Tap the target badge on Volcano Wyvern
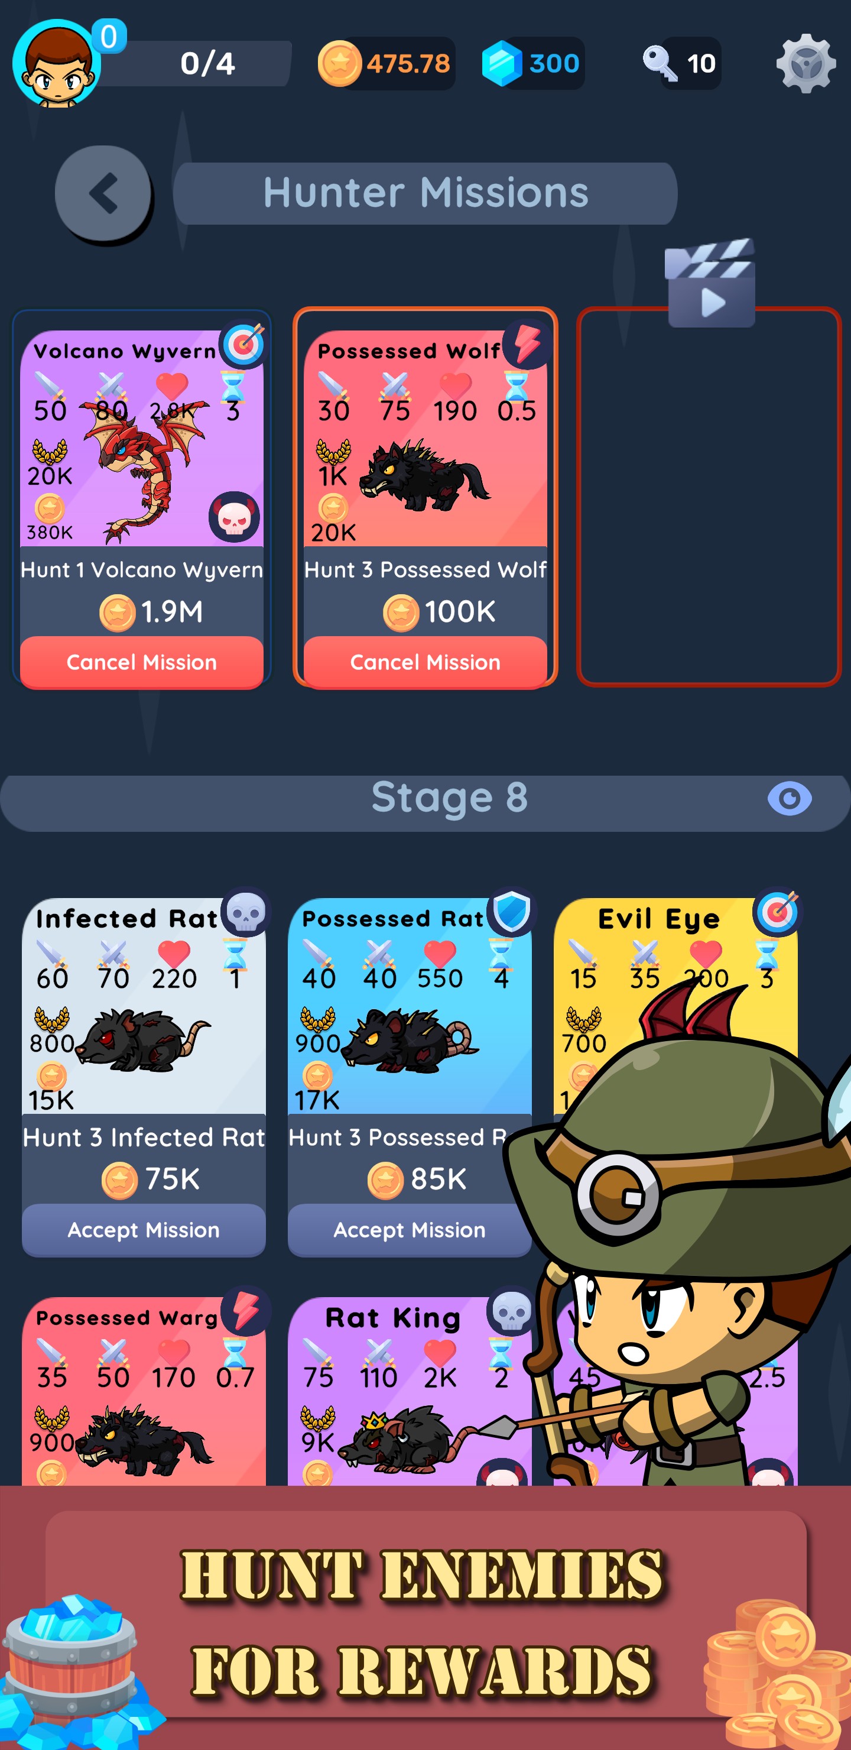 tap(244, 345)
